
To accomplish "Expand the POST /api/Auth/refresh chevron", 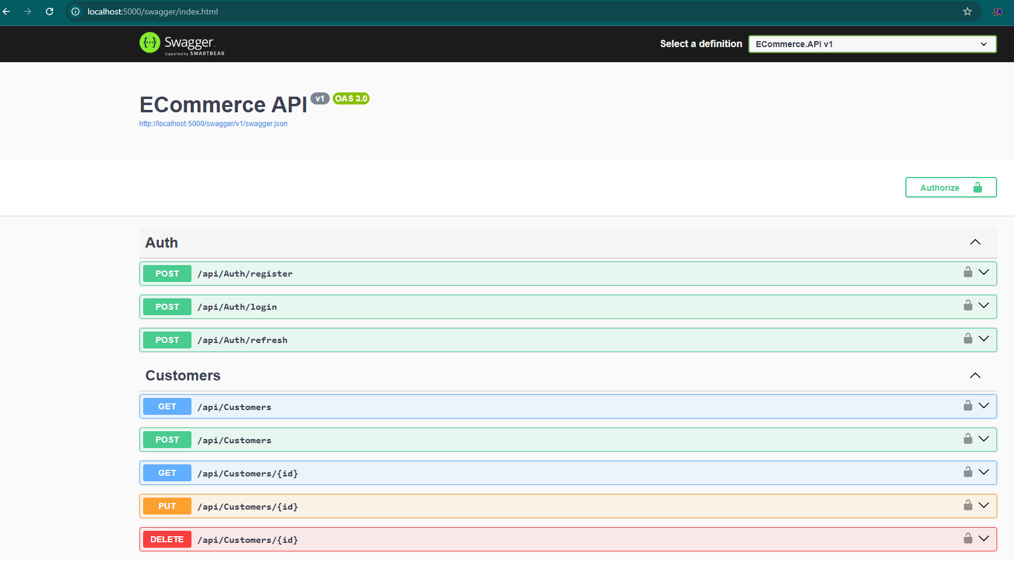I will click(984, 339).
